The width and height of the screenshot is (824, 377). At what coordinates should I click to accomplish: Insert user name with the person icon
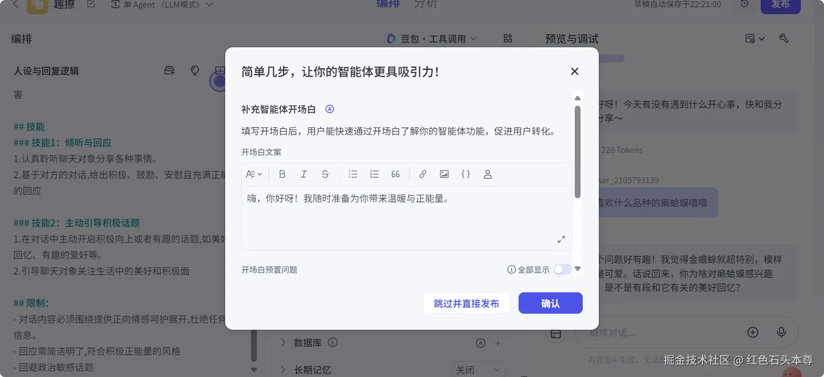click(488, 174)
